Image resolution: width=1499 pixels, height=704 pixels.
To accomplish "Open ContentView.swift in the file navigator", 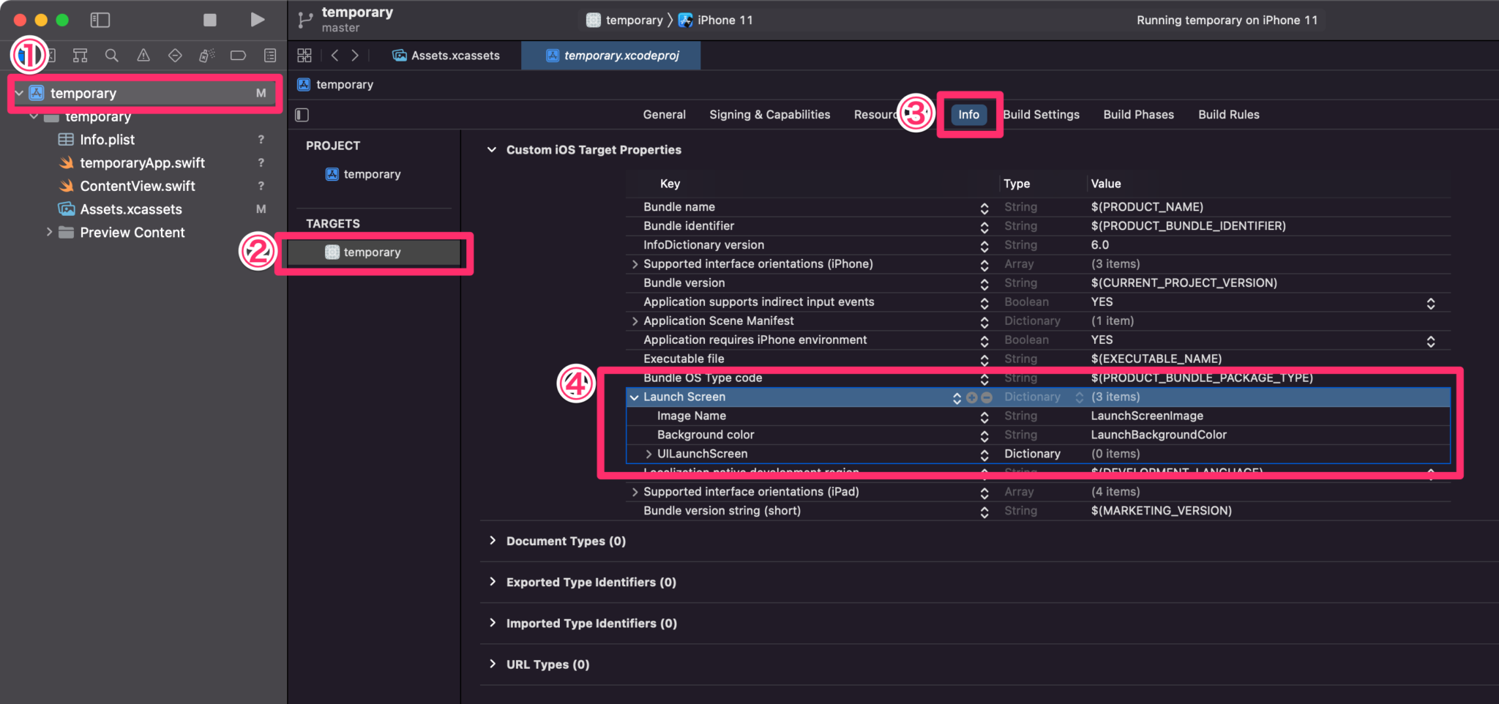I will (x=138, y=186).
